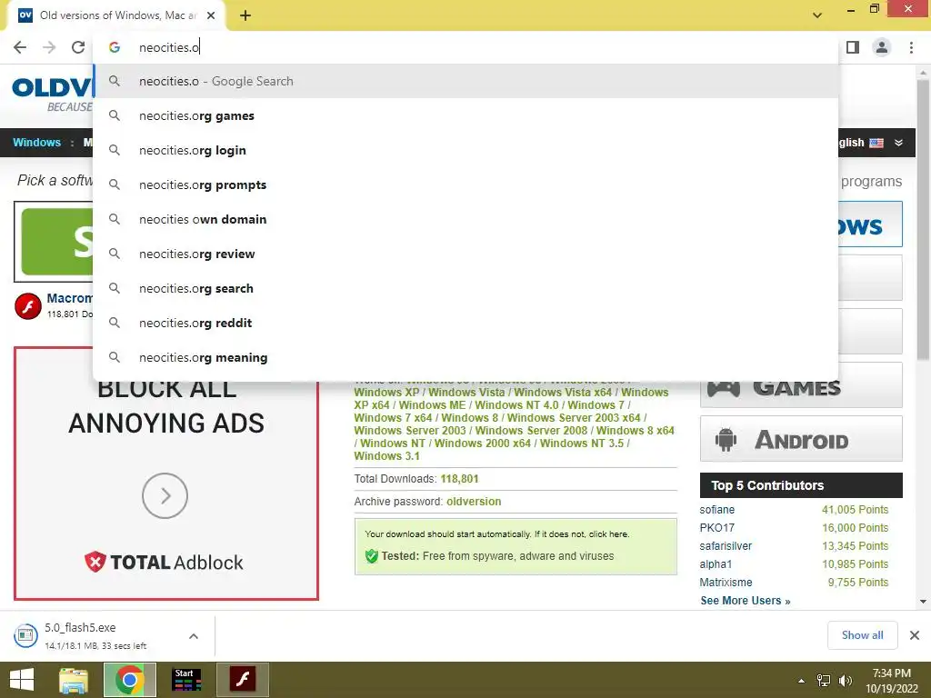Click the US flag language icon

[876, 143]
